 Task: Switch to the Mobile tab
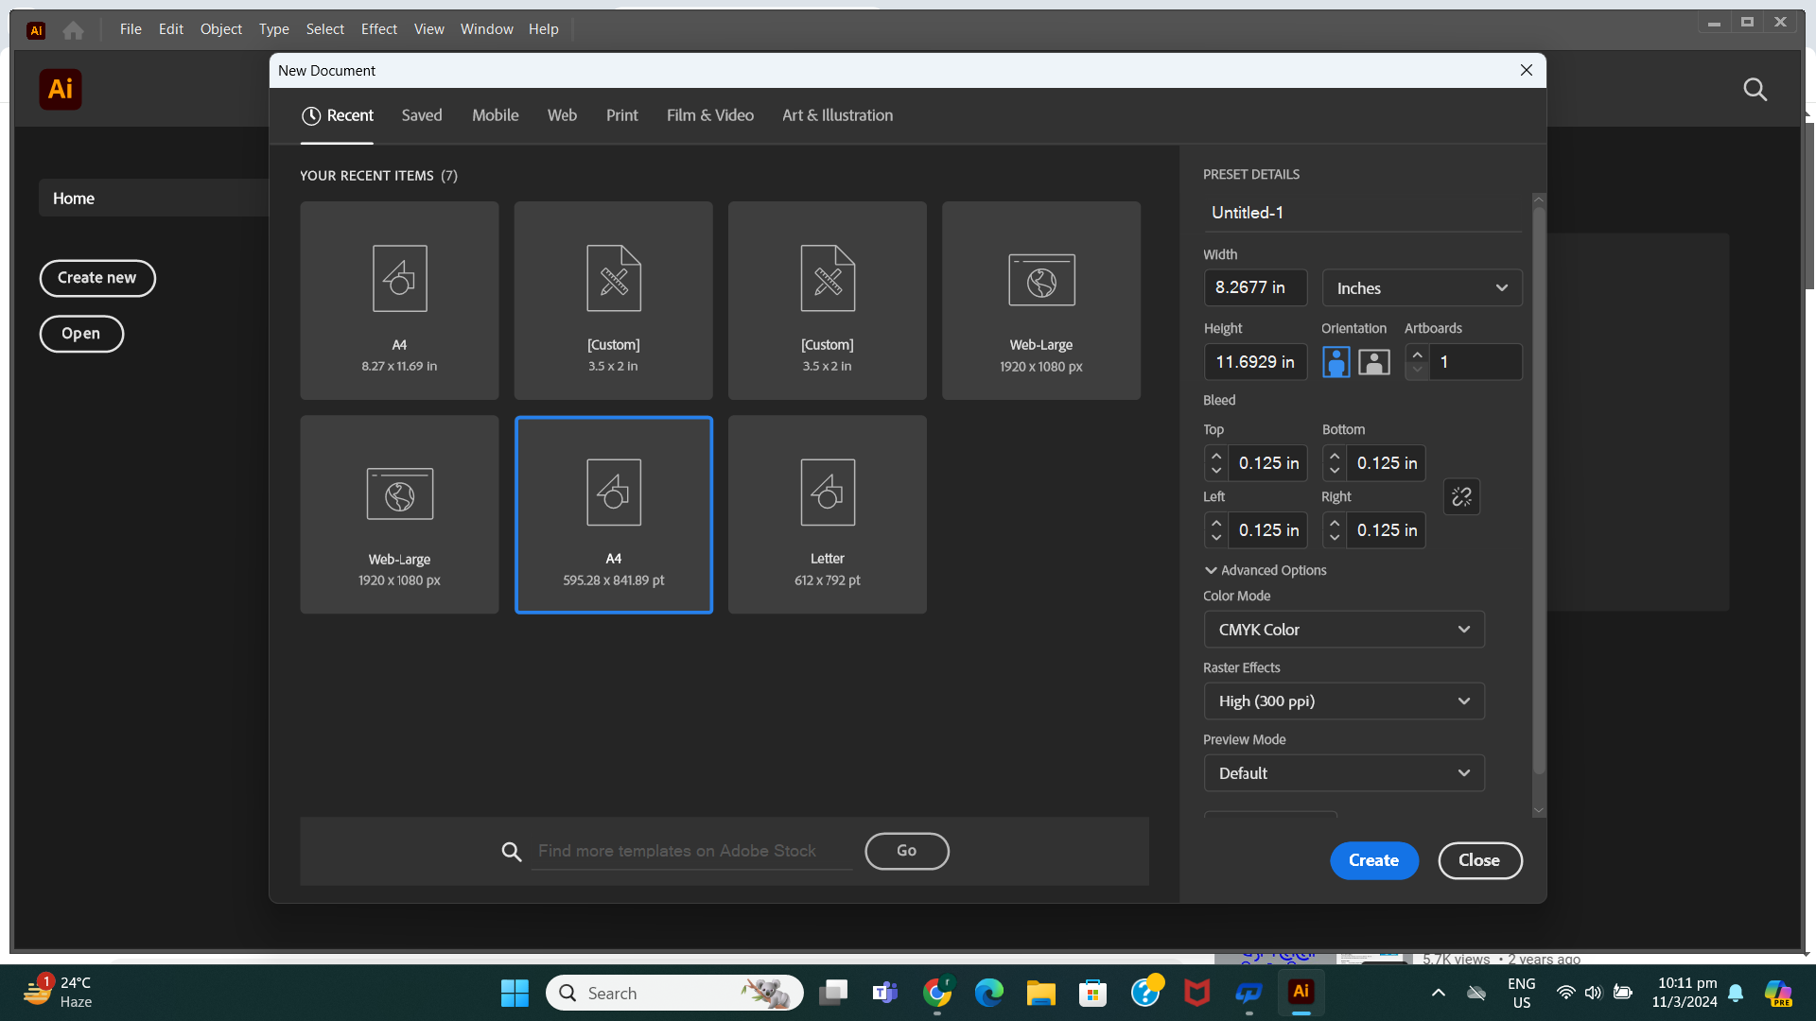(496, 115)
